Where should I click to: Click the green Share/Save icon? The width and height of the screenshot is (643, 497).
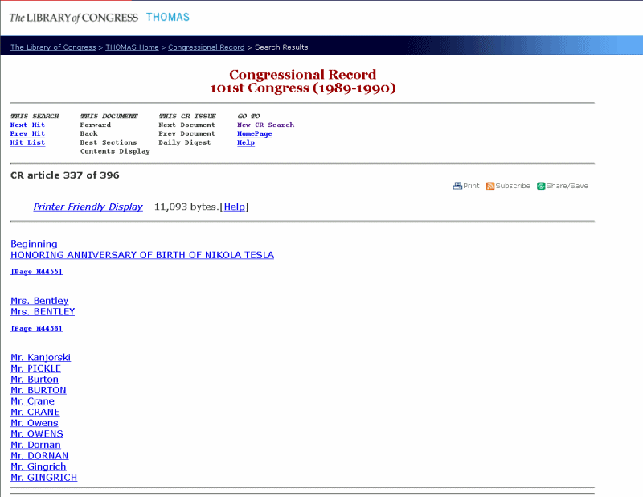pyautogui.click(x=541, y=186)
